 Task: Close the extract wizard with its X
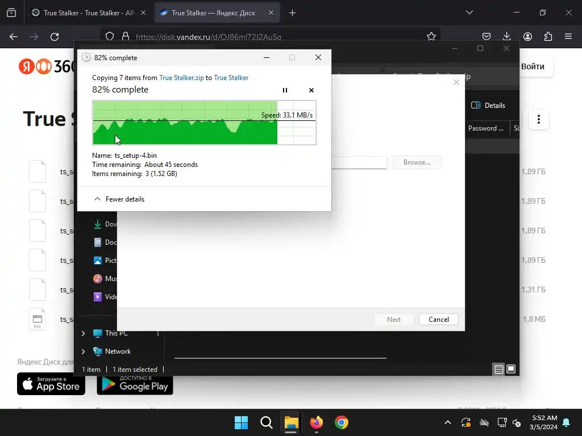(x=456, y=82)
